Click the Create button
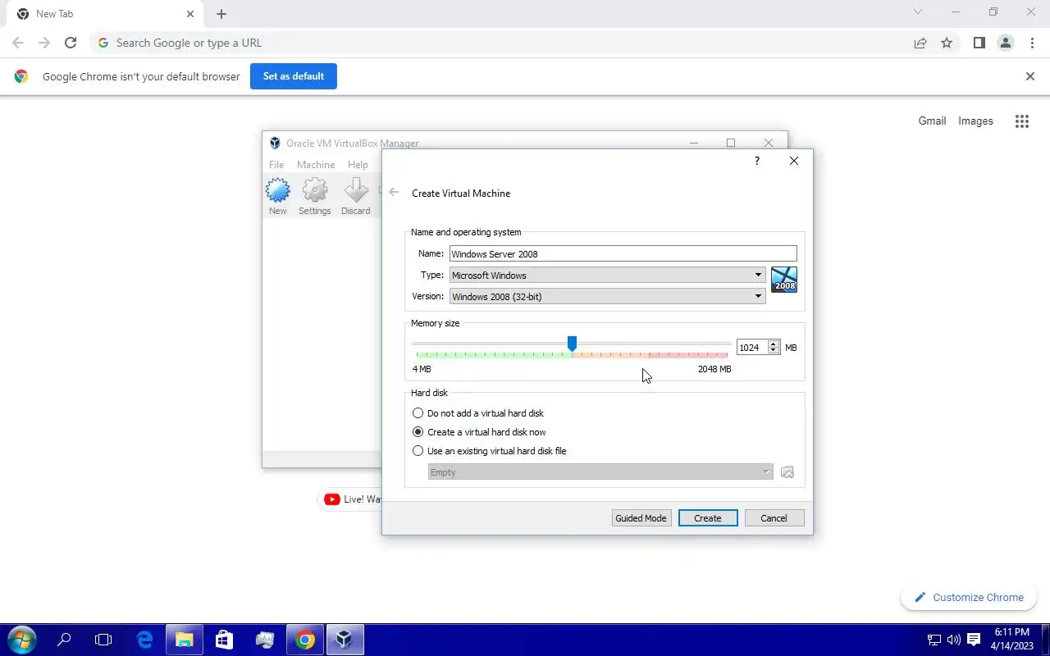 708,518
